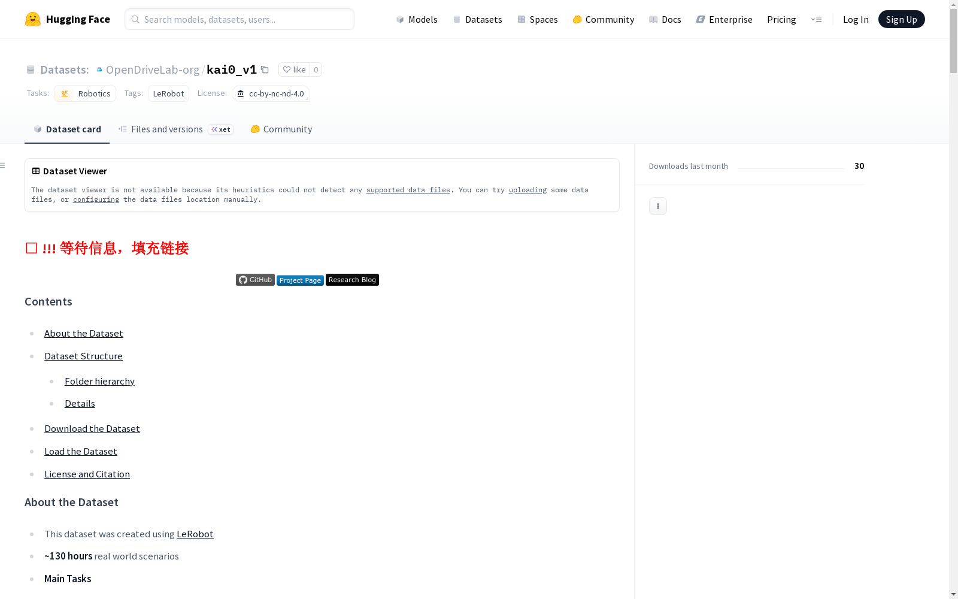The width and height of the screenshot is (958, 599).
Task: Open the kai0_v1 dataset title link
Action: [x=232, y=69]
